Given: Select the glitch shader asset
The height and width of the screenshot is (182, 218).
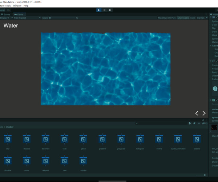Looking at the screenshot, I should point(84,142).
